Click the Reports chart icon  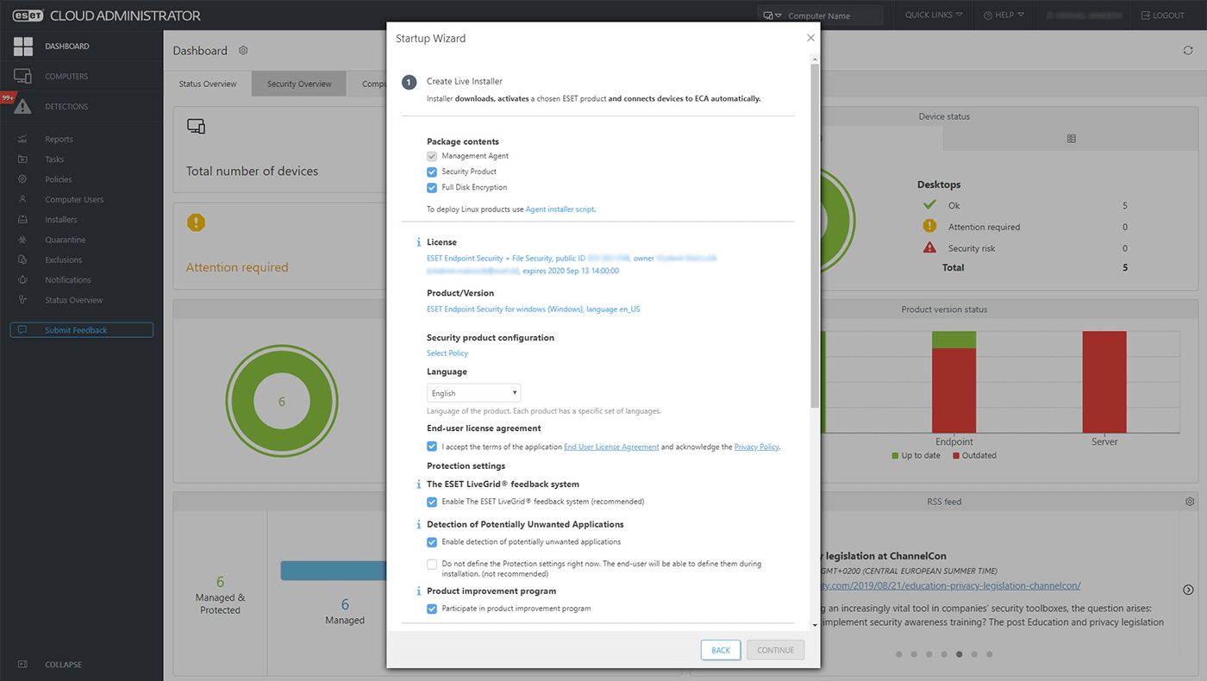[x=22, y=140]
